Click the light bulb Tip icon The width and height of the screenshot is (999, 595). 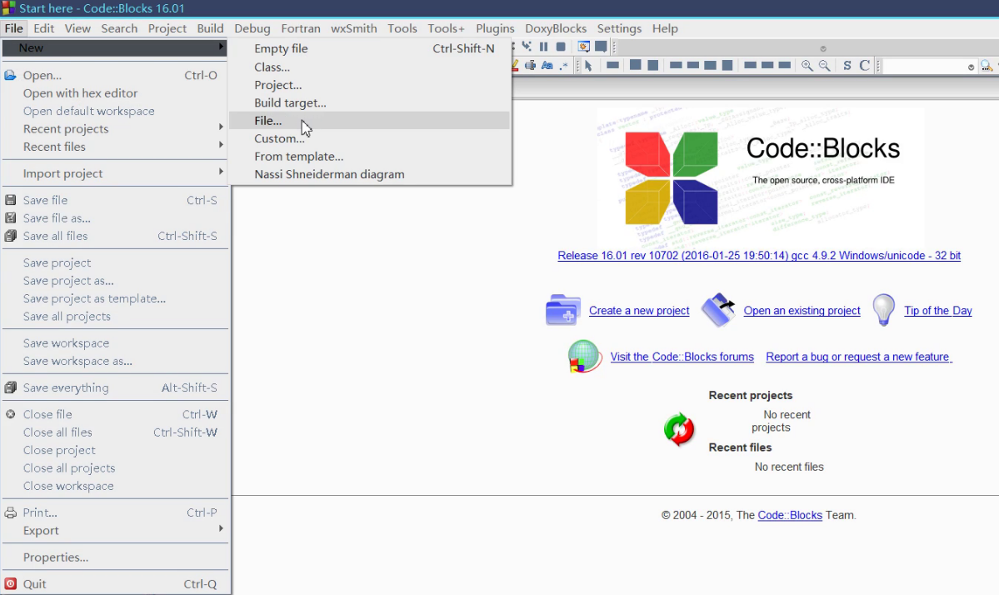(883, 310)
